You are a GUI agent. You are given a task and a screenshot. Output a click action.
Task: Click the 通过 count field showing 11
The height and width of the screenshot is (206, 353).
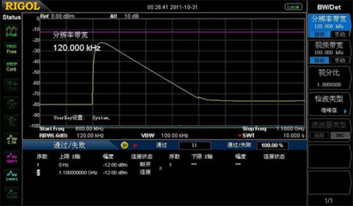(195, 145)
